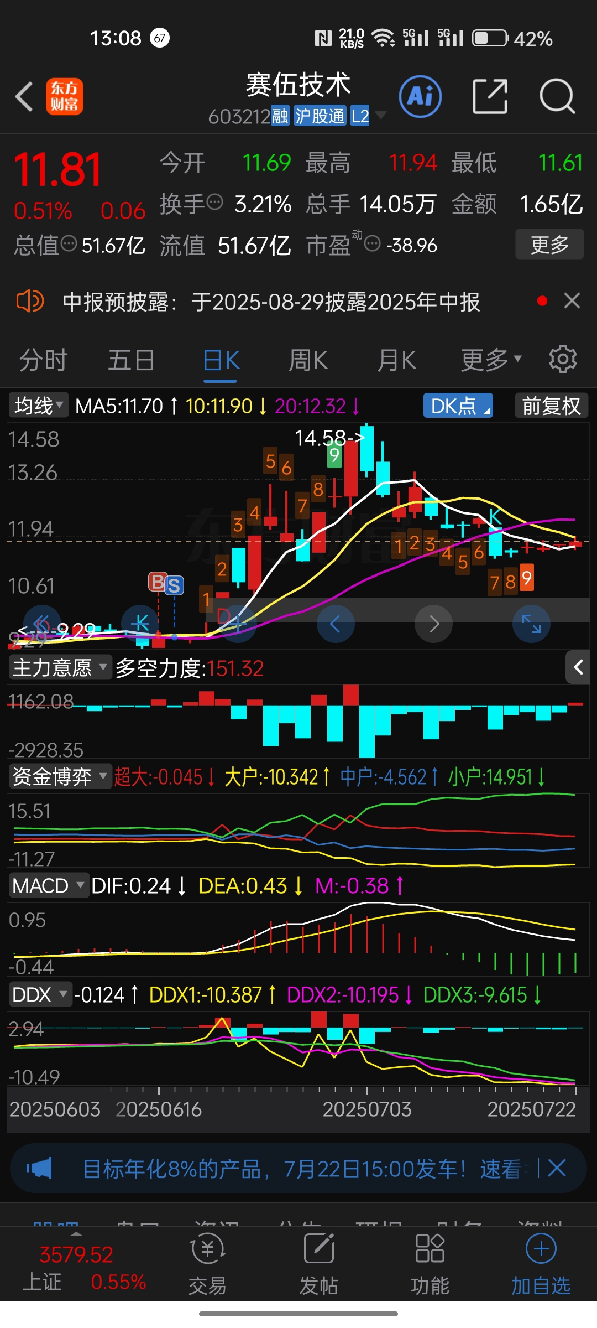The width and height of the screenshot is (597, 1328).
Task: Tap the back arrow icon
Action: click(x=24, y=97)
